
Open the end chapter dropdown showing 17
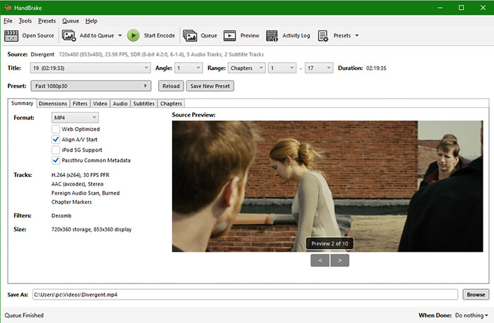pyautogui.click(x=319, y=68)
